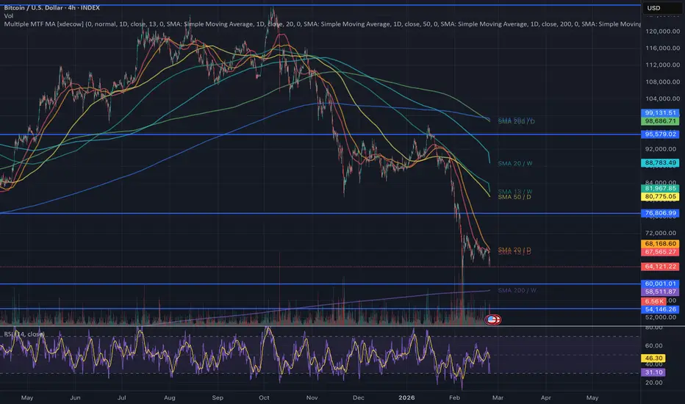Screen dimensions: 685x404
Task: Click the 120,000.00 price axis label
Action: pyautogui.click(x=662, y=32)
